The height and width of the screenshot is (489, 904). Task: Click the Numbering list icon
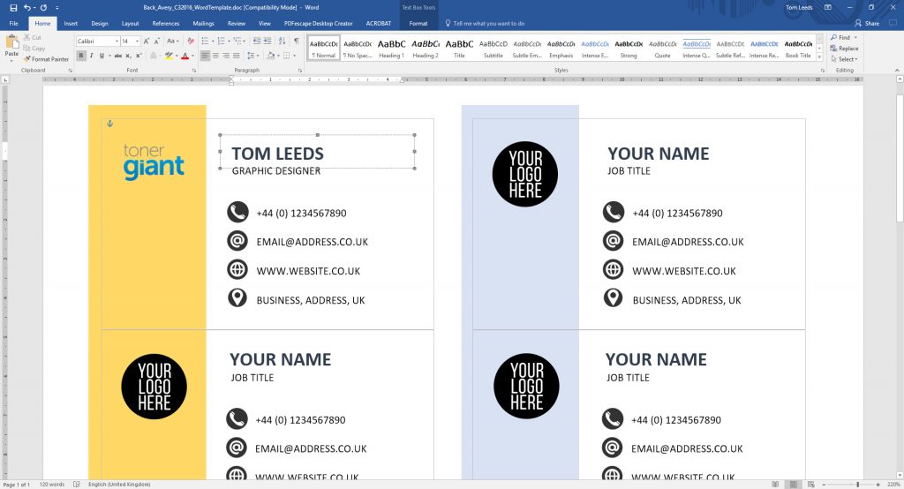[222, 41]
